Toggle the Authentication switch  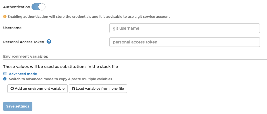38,7
